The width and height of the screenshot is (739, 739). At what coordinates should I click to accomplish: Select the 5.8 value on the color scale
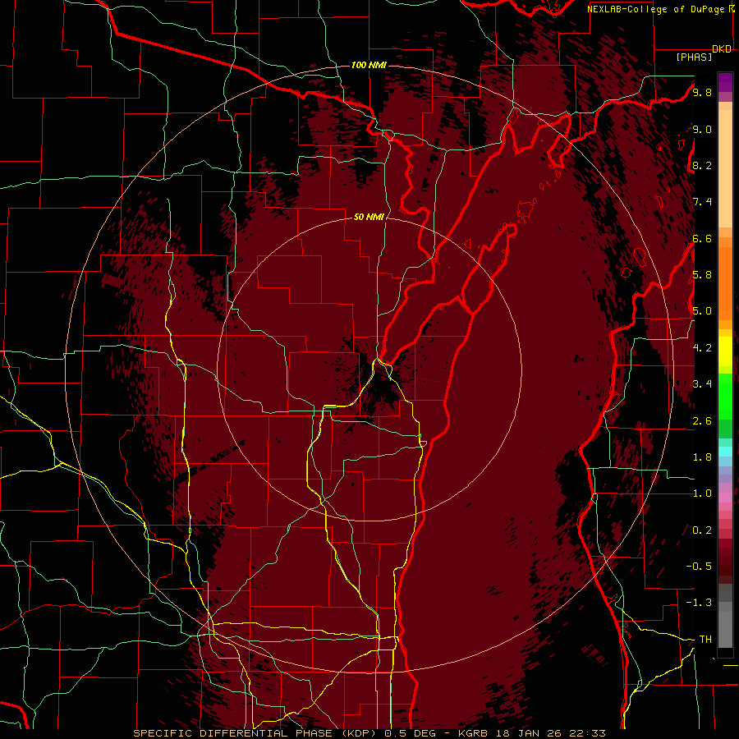pos(702,275)
